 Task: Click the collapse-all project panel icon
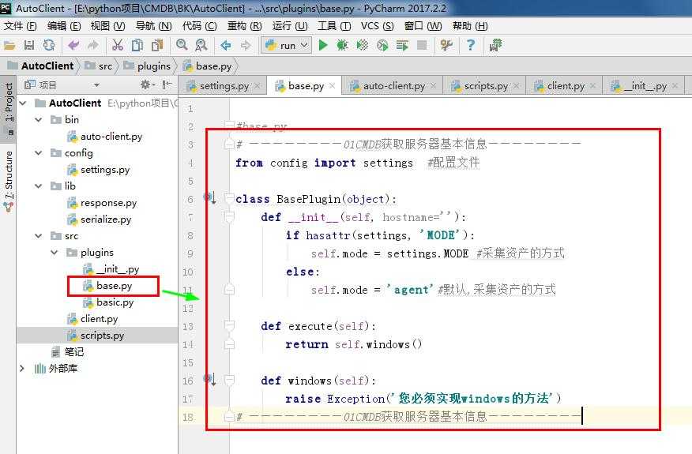point(167,84)
